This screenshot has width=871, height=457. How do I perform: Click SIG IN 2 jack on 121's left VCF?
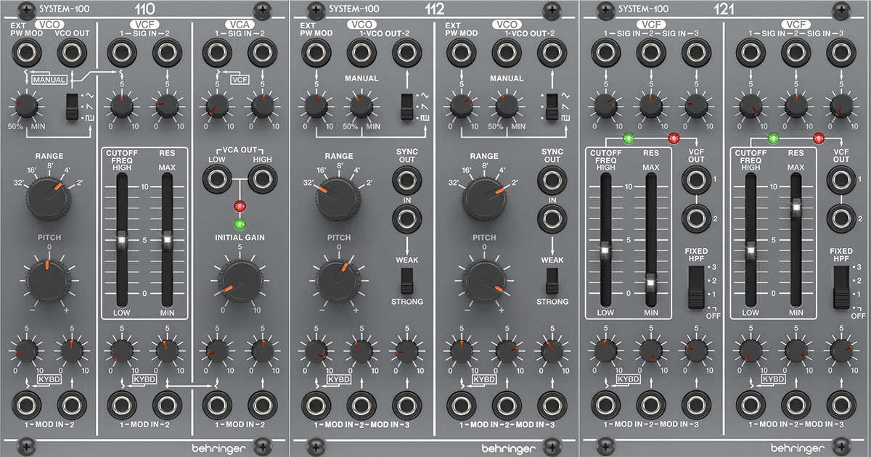pos(650,52)
